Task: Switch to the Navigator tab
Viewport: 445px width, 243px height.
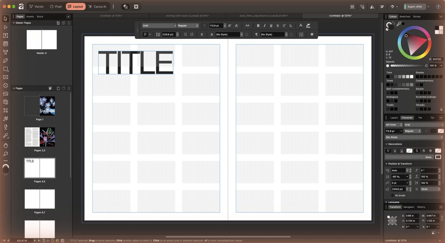Action: (x=409, y=207)
